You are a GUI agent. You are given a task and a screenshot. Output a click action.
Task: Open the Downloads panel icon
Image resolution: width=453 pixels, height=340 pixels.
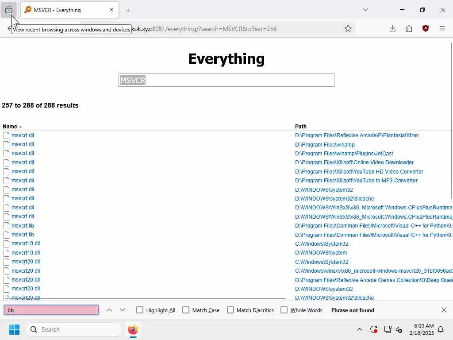392,28
